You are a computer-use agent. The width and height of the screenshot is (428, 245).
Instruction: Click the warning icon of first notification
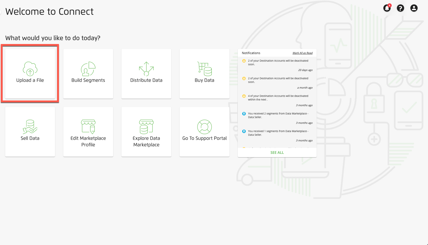244,61
